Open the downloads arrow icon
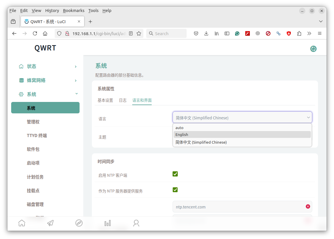 coord(206,34)
